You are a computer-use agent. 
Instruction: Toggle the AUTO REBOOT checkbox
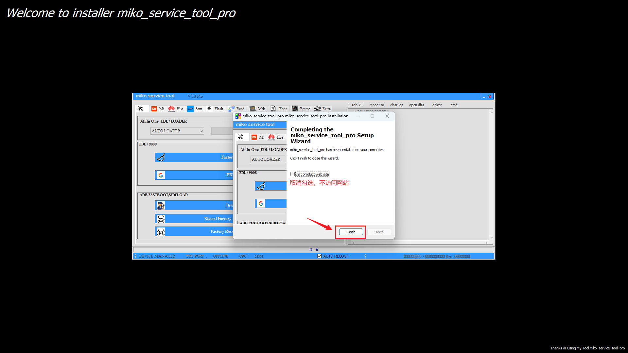click(319, 256)
